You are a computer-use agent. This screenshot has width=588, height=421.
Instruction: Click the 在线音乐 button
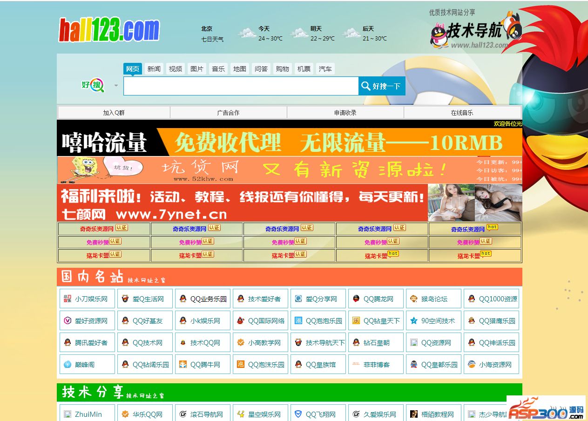462,113
